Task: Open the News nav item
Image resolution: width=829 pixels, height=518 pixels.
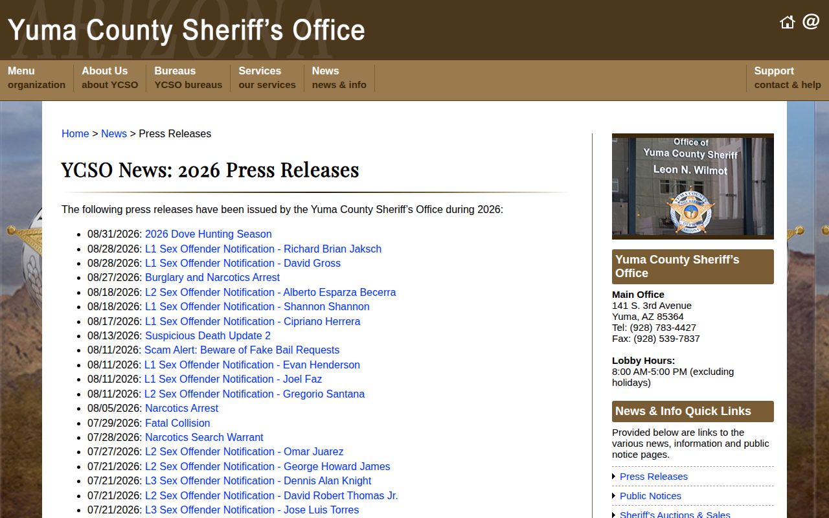Action: [x=339, y=78]
